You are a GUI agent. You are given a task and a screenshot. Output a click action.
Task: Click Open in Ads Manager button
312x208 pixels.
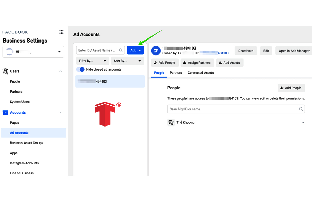[294, 51]
